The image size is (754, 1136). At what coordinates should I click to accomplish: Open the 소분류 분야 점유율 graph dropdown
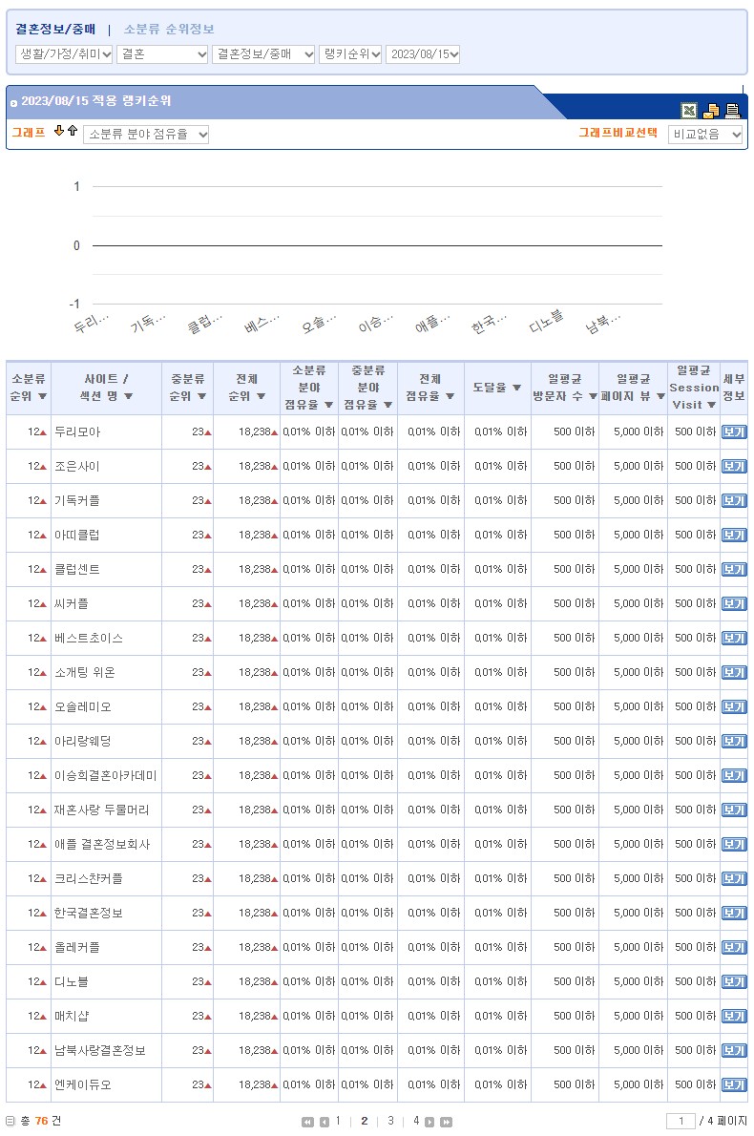[146, 135]
